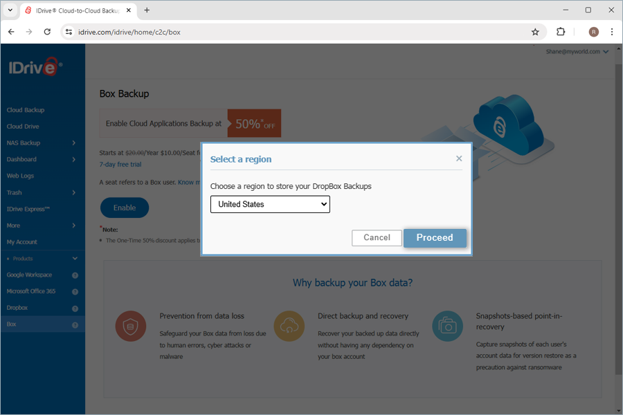Open IDrive Express in sidebar
The image size is (623, 415).
pos(28,209)
